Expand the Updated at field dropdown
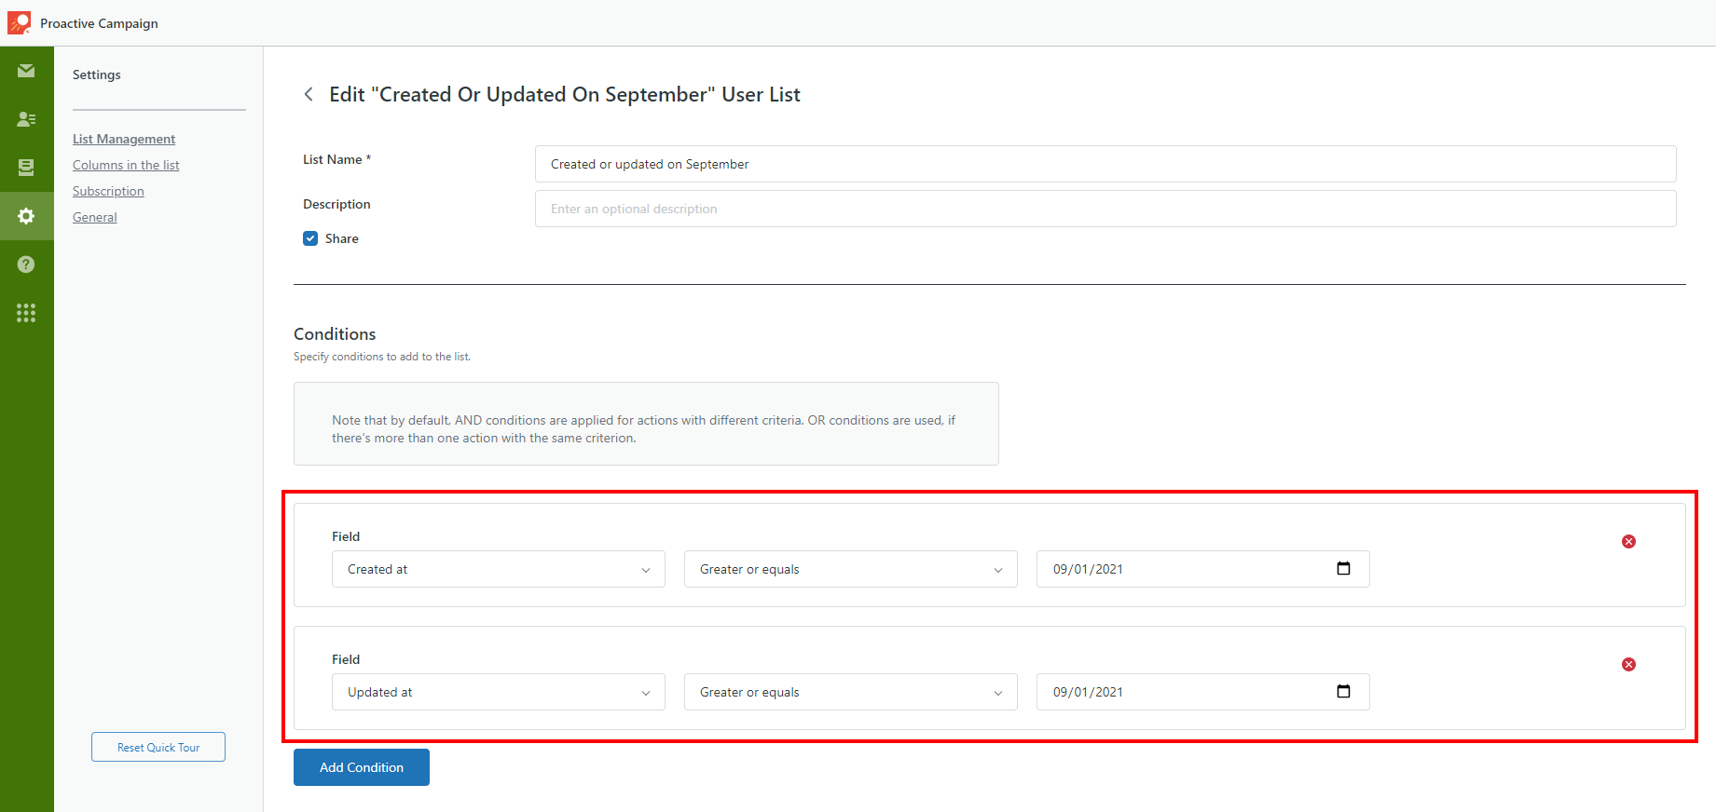 click(499, 692)
